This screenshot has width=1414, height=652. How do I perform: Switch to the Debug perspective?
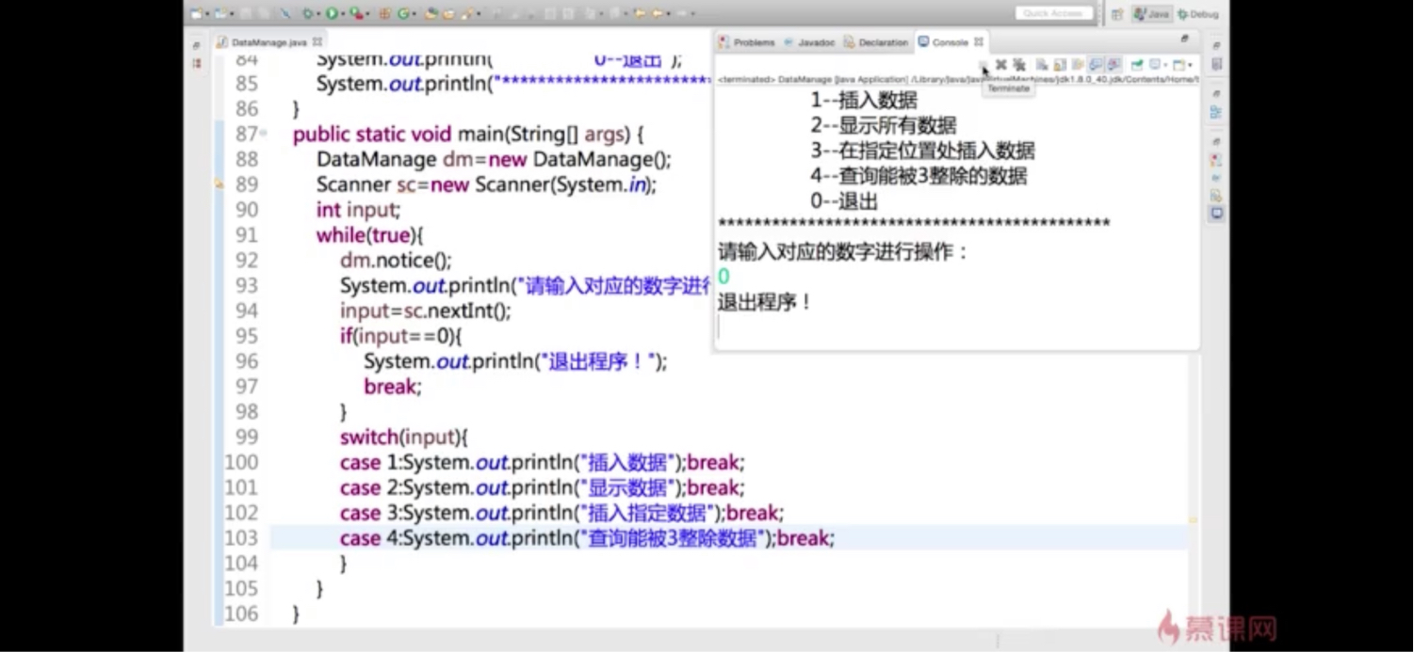click(1198, 14)
